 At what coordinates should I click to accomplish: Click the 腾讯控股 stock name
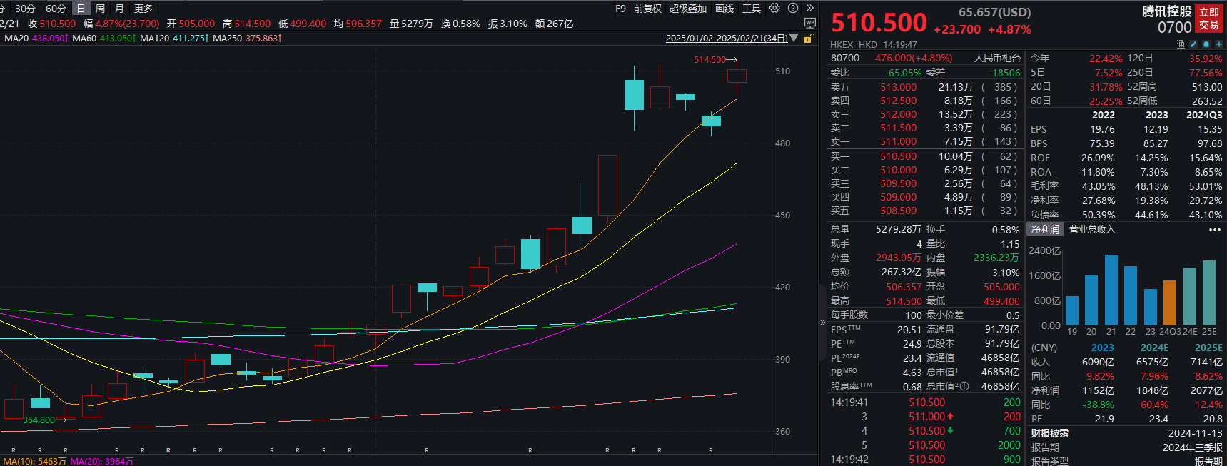(x=1166, y=11)
